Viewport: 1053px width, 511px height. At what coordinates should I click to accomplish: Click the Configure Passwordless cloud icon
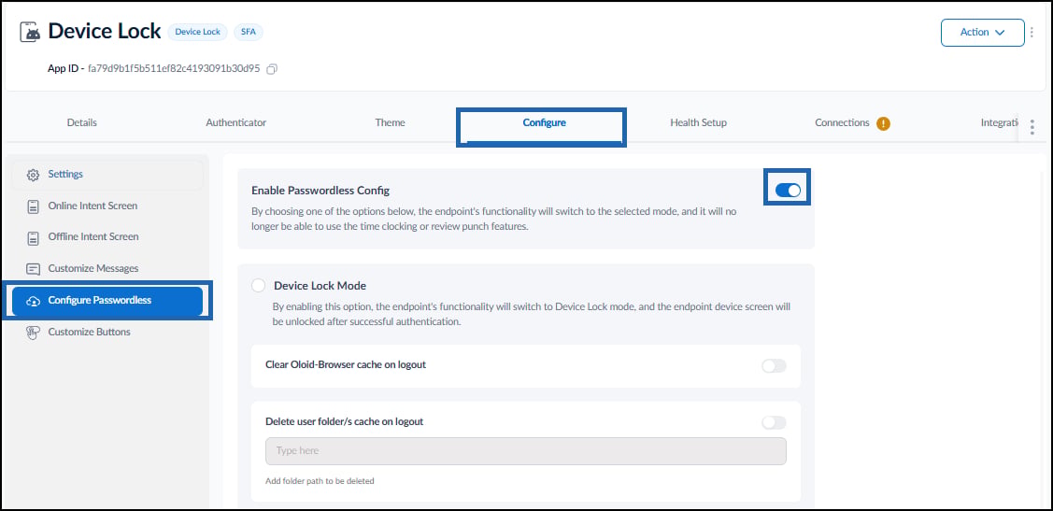coord(33,301)
